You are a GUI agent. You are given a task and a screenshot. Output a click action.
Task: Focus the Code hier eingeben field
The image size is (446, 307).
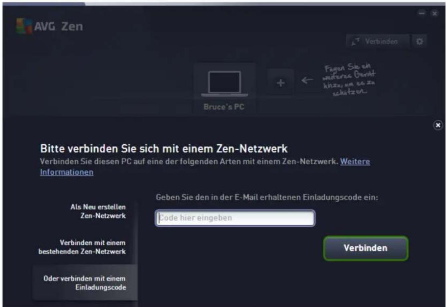coord(235,218)
